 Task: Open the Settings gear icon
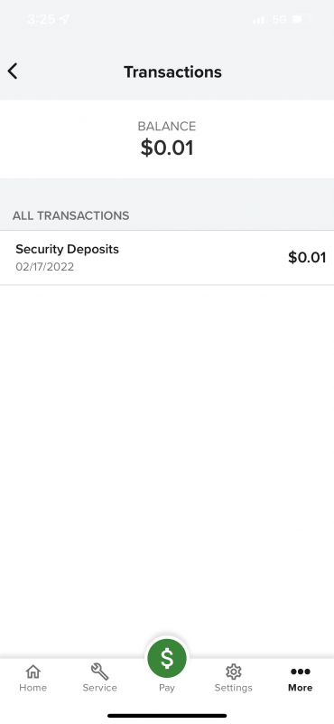tap(233, 672)
